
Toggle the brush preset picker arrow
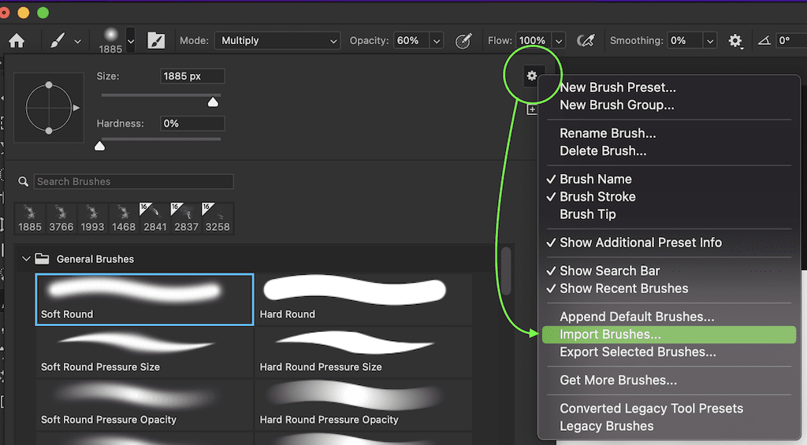[131, 41]
